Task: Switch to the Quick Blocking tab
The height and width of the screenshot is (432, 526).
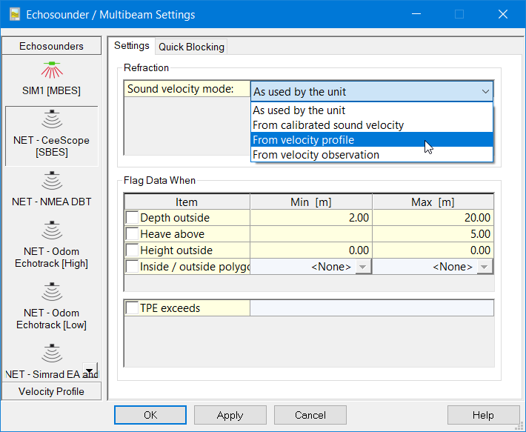Action: (x=191, y=47)
